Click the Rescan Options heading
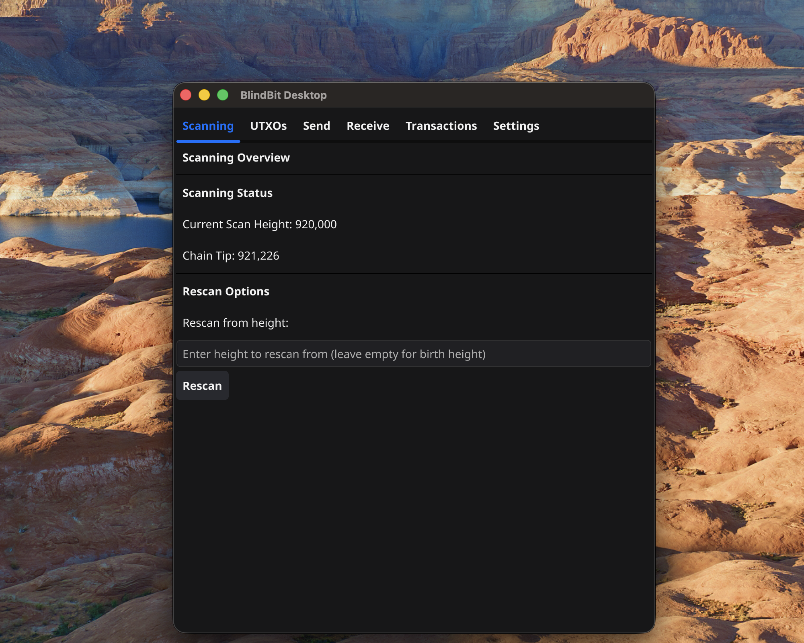 [x=226, y=291]
